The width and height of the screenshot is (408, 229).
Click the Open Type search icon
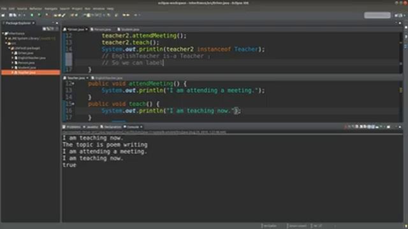tap(55, 15)
